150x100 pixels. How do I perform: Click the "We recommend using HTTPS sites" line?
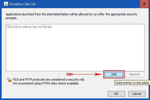46,83
